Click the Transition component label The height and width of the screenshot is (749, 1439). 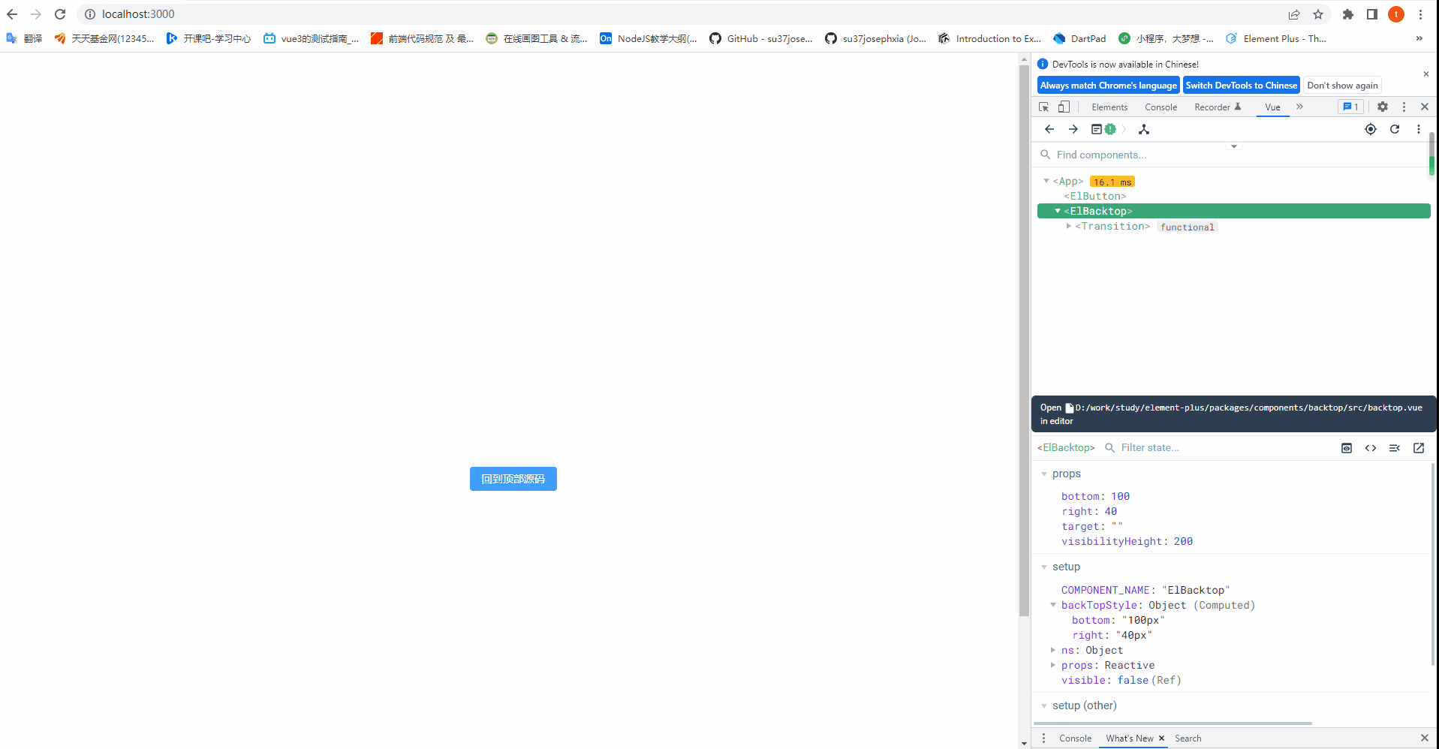click(1112, 226)
